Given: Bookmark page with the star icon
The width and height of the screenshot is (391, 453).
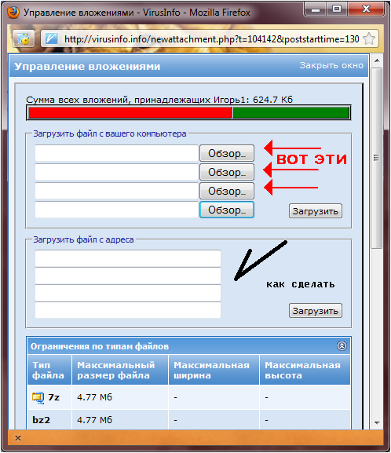Looking at the screenshot, I should pos(369,38).
